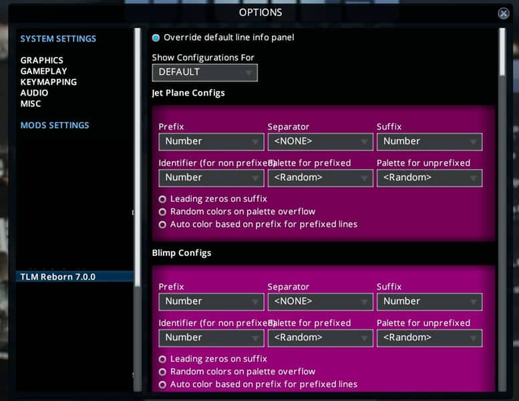519x401 pixels.
Task: Enable Jet Plane auto color based on prefix
Action: [162, 225]
